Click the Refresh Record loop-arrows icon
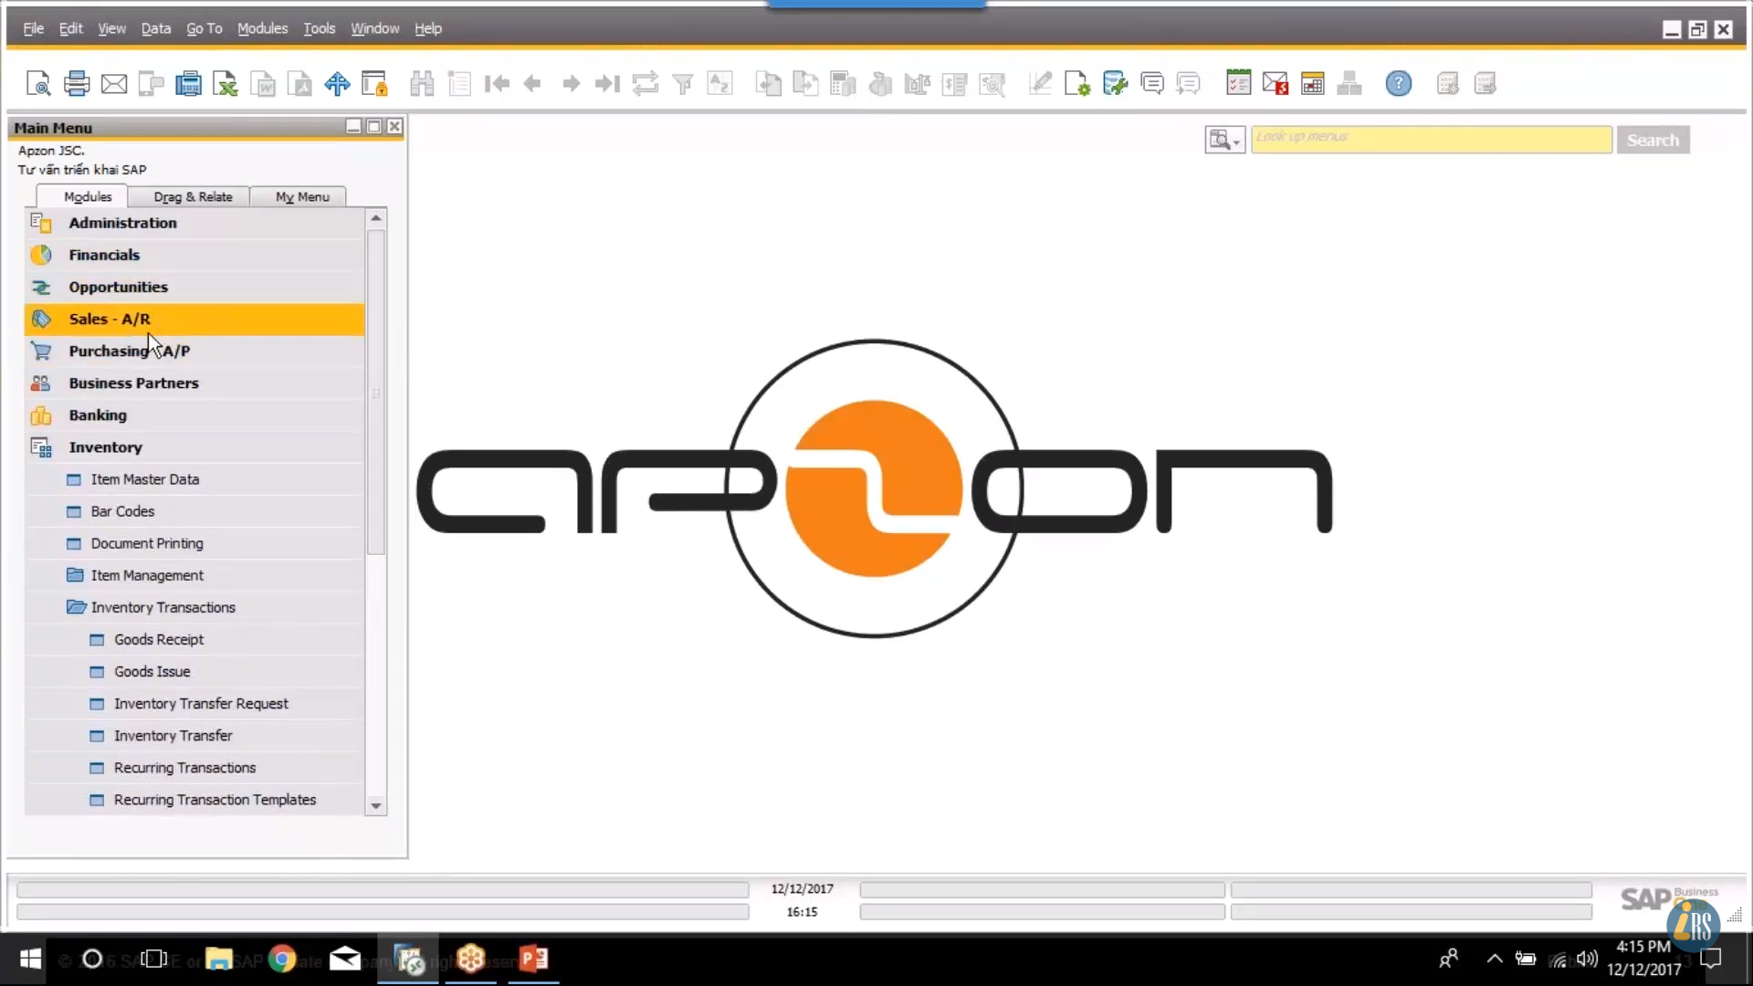Screen dimensions: 1753x986 tap(646, 84)
